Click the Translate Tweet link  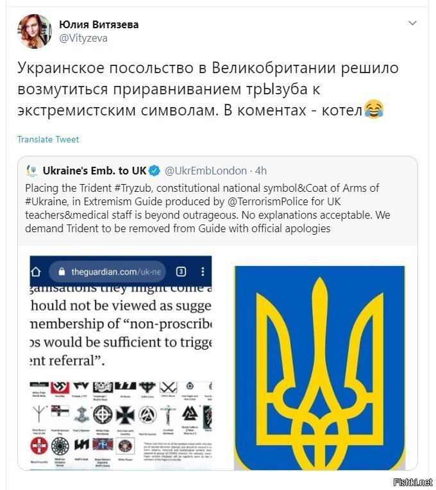[48, 139]
